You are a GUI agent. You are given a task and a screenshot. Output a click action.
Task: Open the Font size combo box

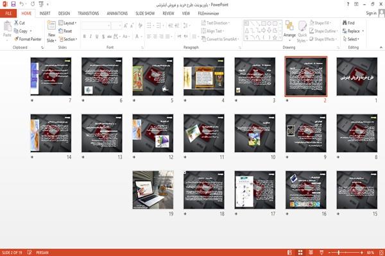116,26
